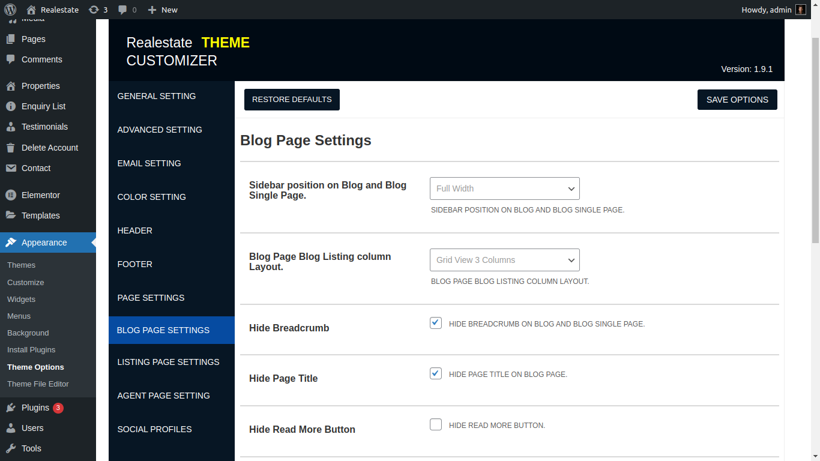
Task: Click the Enquiry List info icon
Action: click(x=11, y=106)
